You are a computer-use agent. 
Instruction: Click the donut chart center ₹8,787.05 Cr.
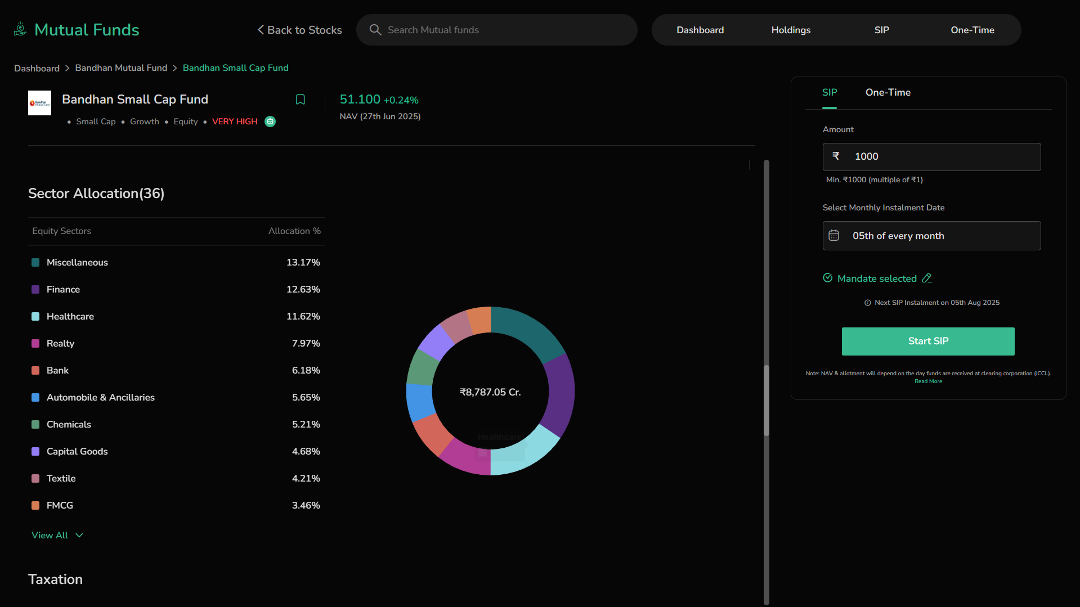coord(490,392)
